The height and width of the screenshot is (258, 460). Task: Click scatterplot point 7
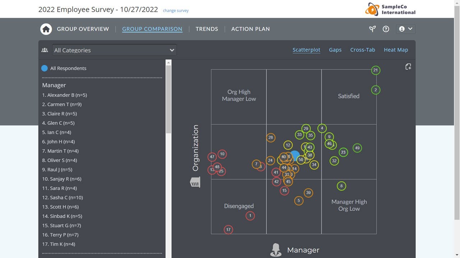pos(256,164)
